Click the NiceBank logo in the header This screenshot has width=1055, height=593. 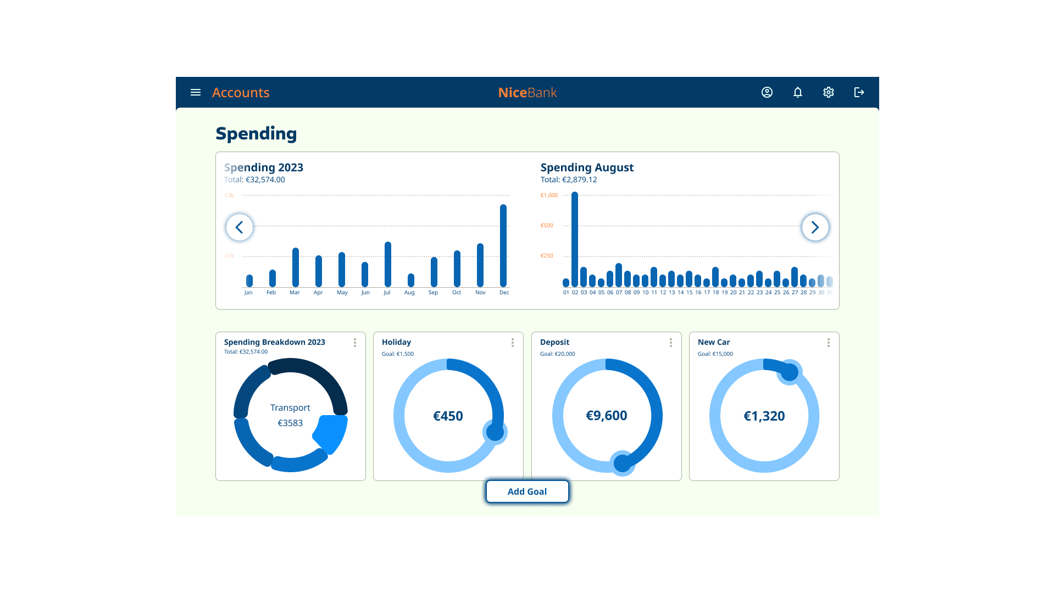click(527, 92)
